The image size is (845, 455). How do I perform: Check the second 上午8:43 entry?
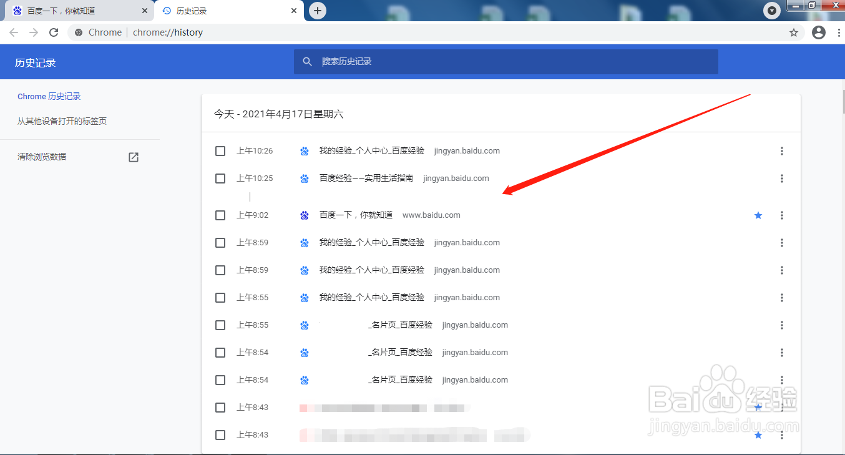click(220, 435)
